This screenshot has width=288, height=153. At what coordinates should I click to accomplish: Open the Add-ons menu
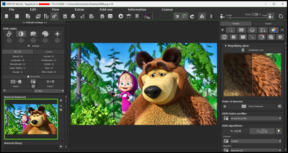pyautogui.click(x=106, y=10)
